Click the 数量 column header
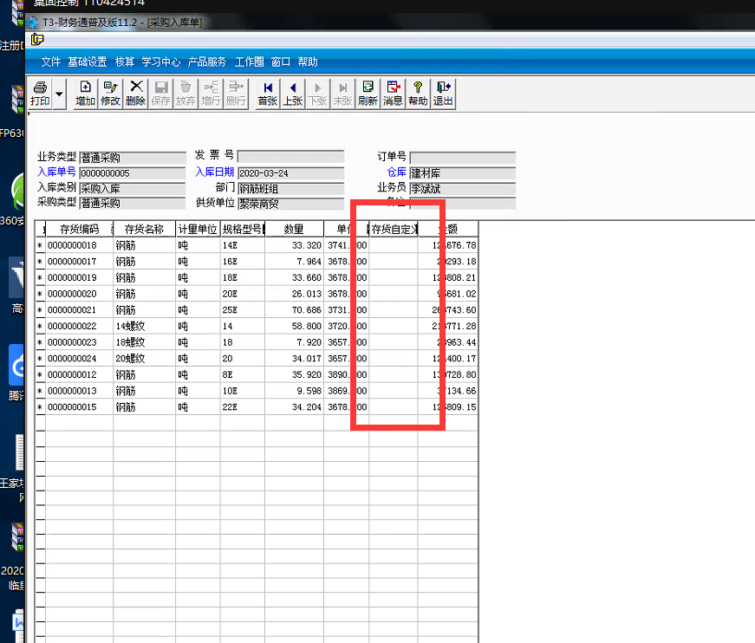The image size is (755, 643). (x=294, y=229)
